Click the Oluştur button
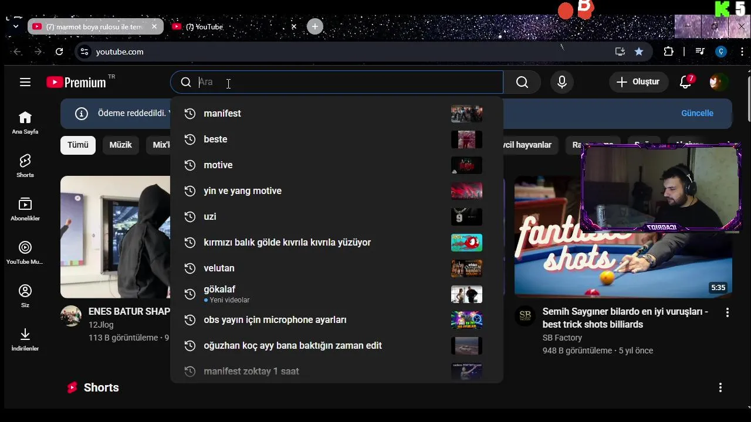Screen dimensions: 751x422 [x=638, y=82]
